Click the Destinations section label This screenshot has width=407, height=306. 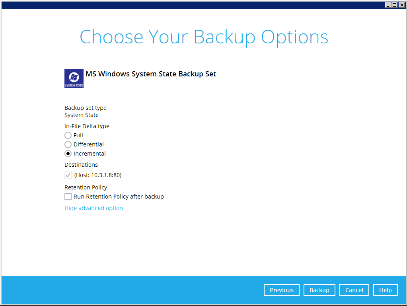click(81, 165)
